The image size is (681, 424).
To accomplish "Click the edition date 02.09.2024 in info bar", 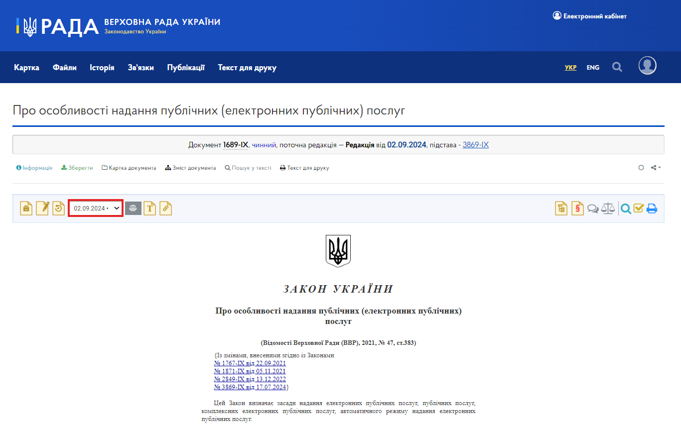I will 407,145.
